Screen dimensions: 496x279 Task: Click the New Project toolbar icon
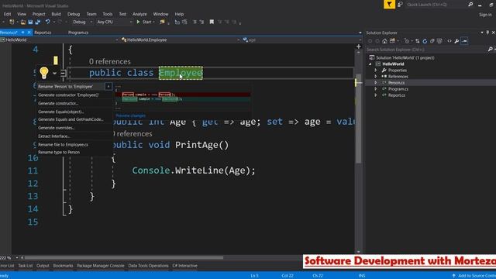[12, 22]
